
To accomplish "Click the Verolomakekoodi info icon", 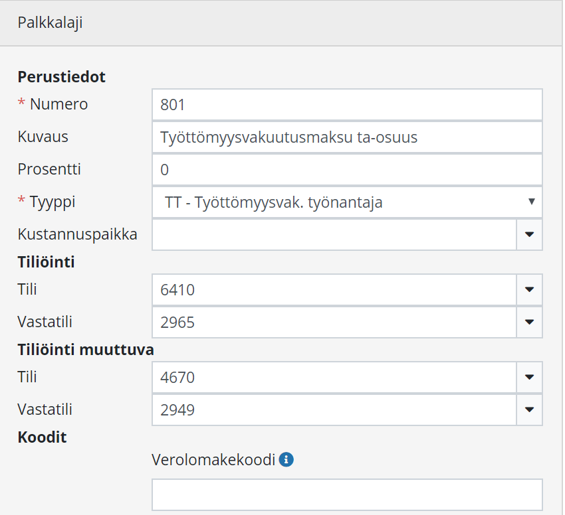I will coord(286,459).
